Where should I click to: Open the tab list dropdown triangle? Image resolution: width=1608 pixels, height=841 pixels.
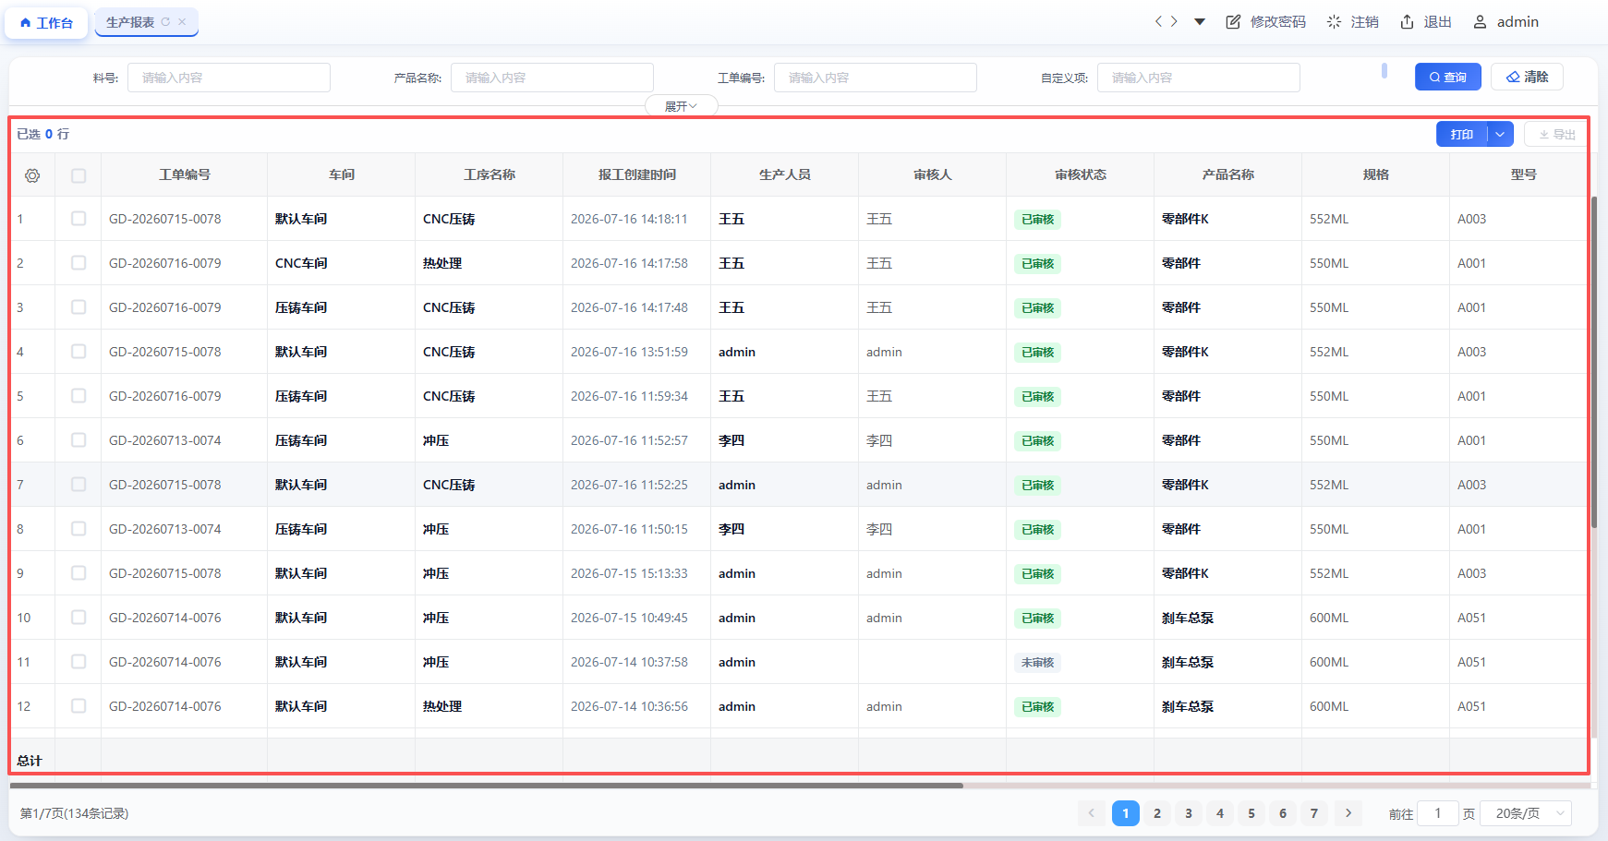pyautogui.click(x=1200, y=22)
